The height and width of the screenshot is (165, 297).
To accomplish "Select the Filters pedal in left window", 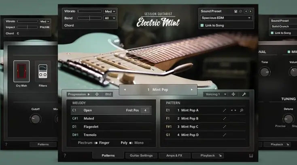I will [x=43, y=71].
